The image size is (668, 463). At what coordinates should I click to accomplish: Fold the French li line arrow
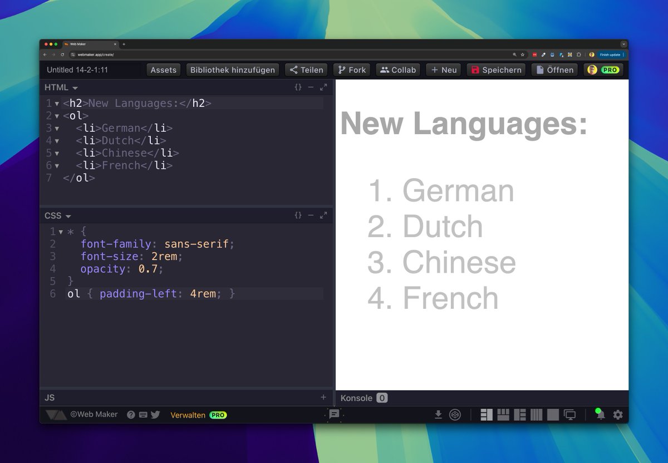click(57, 166)
